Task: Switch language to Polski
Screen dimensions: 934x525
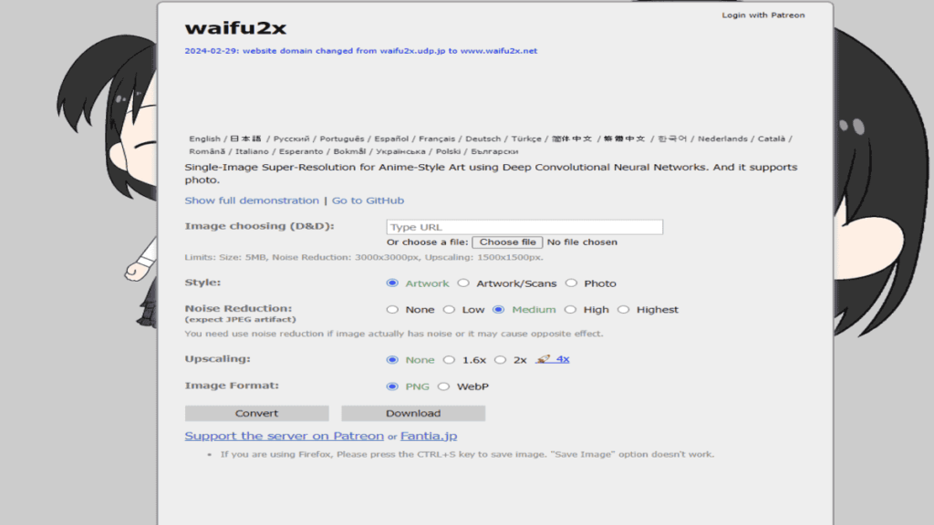Action: [x=449, y=152]
